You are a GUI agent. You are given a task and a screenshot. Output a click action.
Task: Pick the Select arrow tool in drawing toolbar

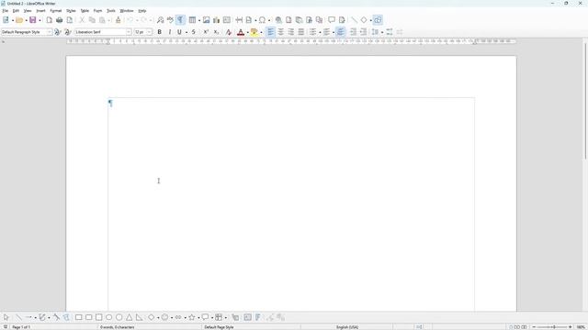click(6, 317)
